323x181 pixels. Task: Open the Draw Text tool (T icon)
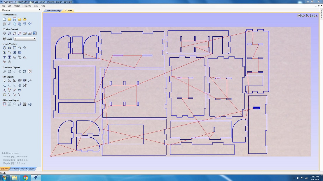click(4, 57)
